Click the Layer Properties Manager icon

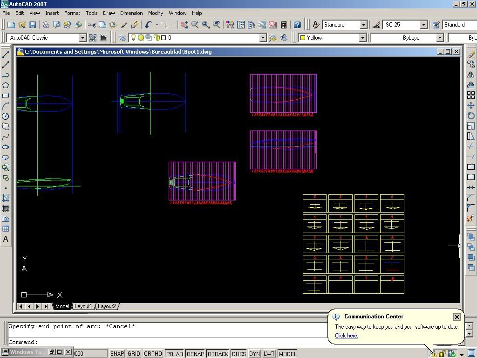pyautogui.click(x=123, y=38)
